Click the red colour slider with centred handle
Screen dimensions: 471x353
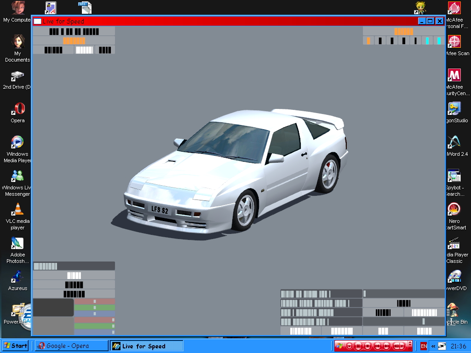coord(95,302)
